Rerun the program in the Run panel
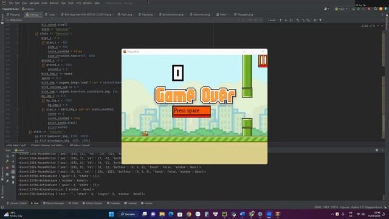Image resolution: width=389 pixels, height=219 pixels. 7,156
